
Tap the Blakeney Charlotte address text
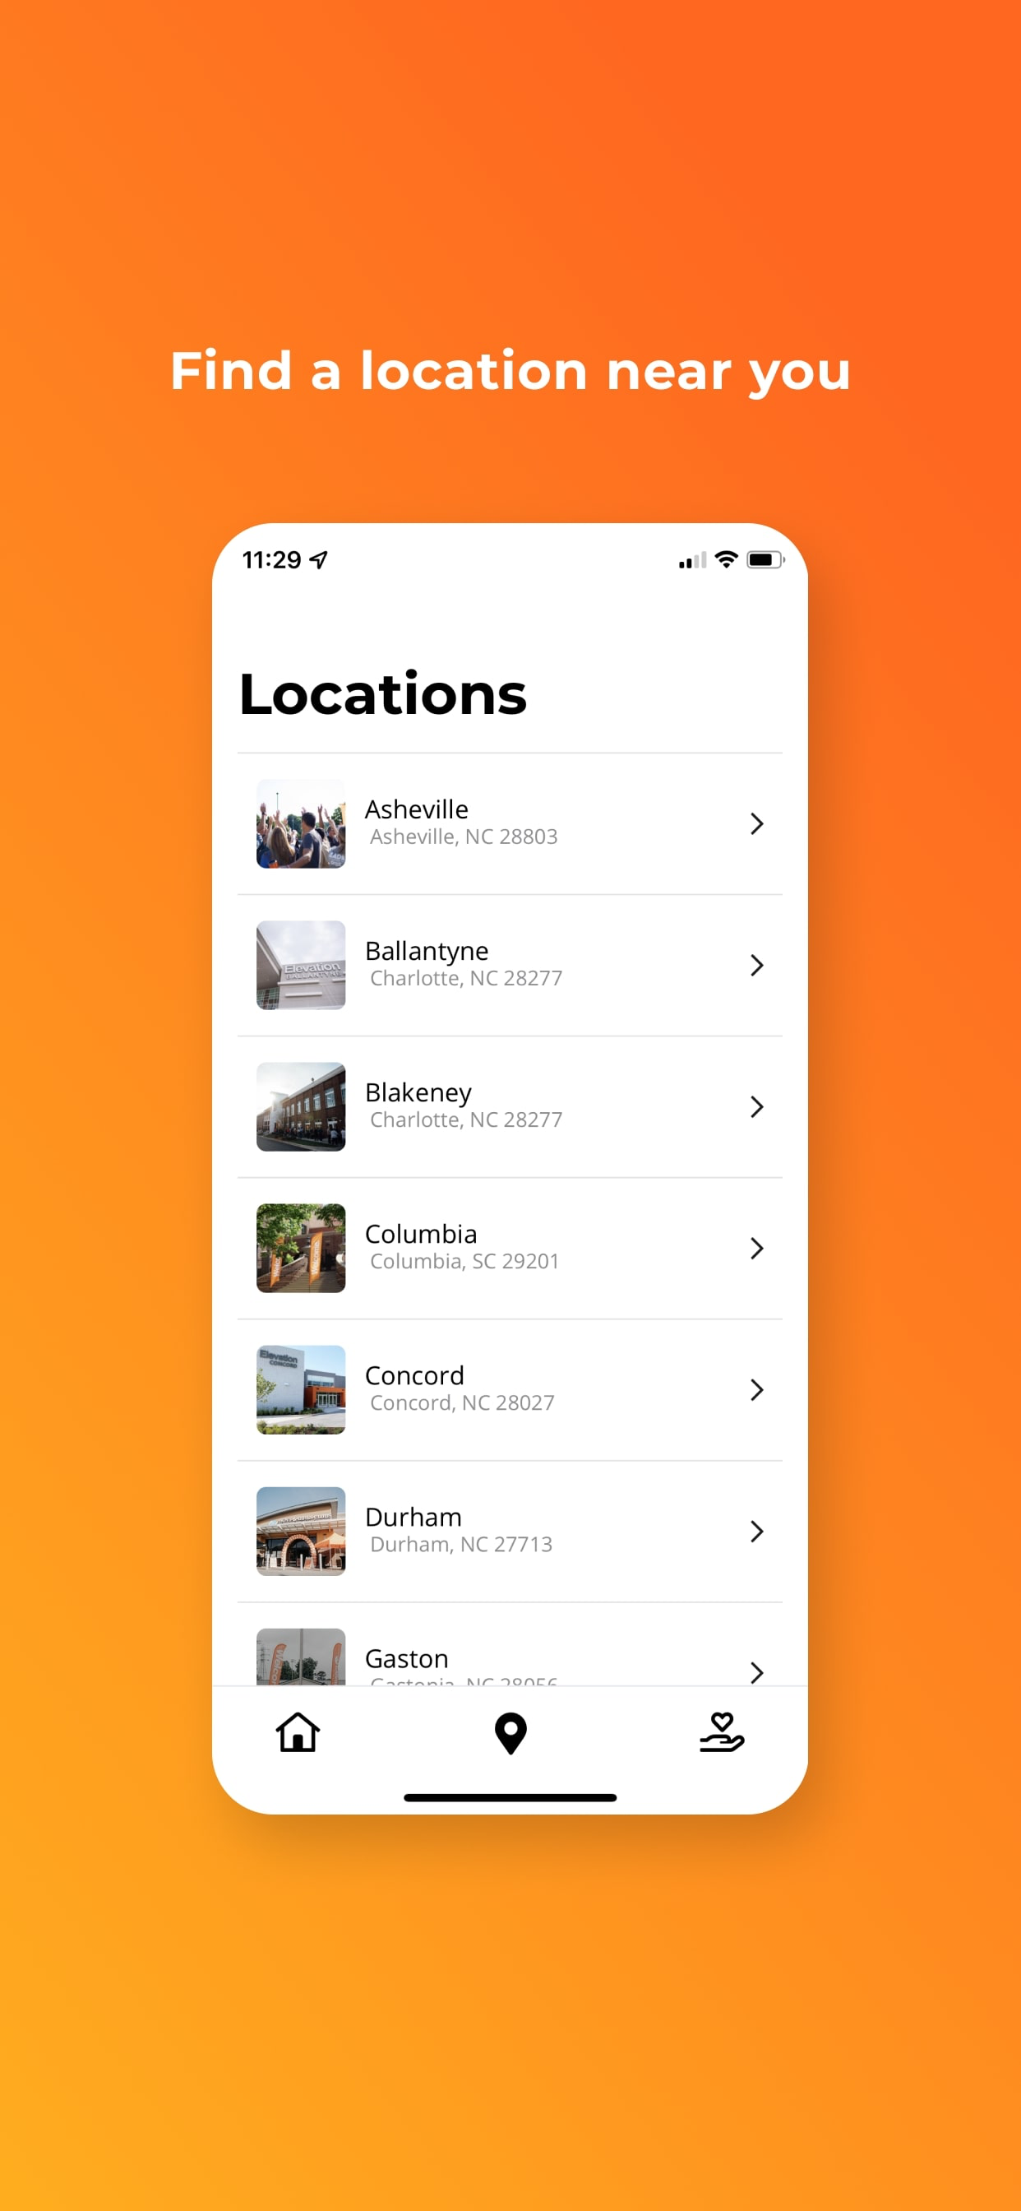tap(466, 1119)
